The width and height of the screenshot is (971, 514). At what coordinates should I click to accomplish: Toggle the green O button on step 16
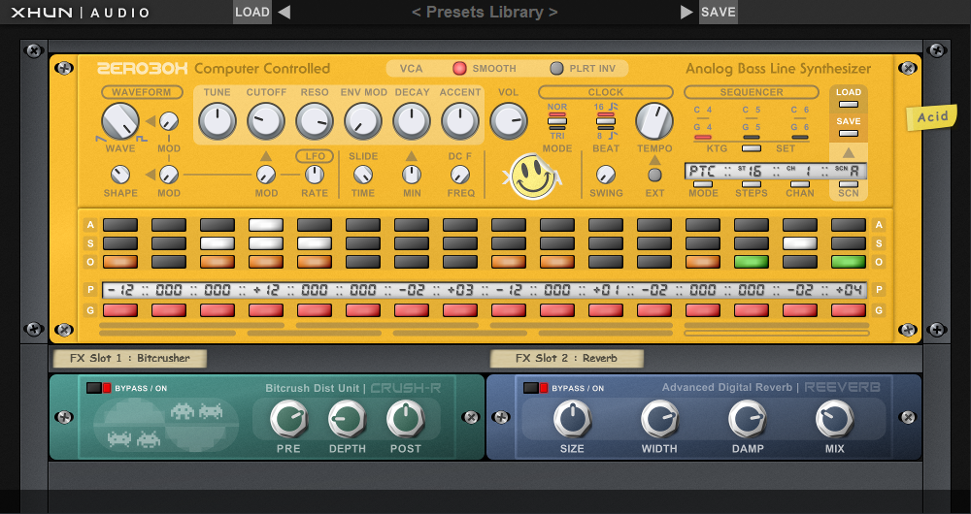(x=849, y=262)
